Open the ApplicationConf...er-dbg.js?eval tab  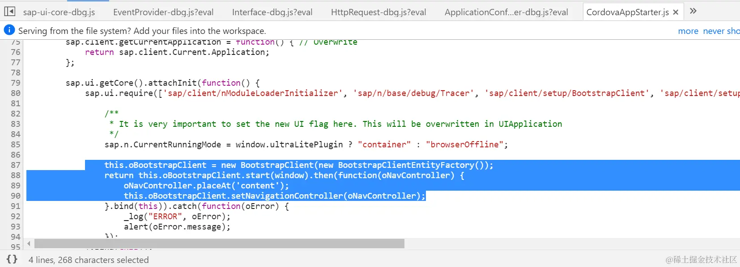point(506,12)
